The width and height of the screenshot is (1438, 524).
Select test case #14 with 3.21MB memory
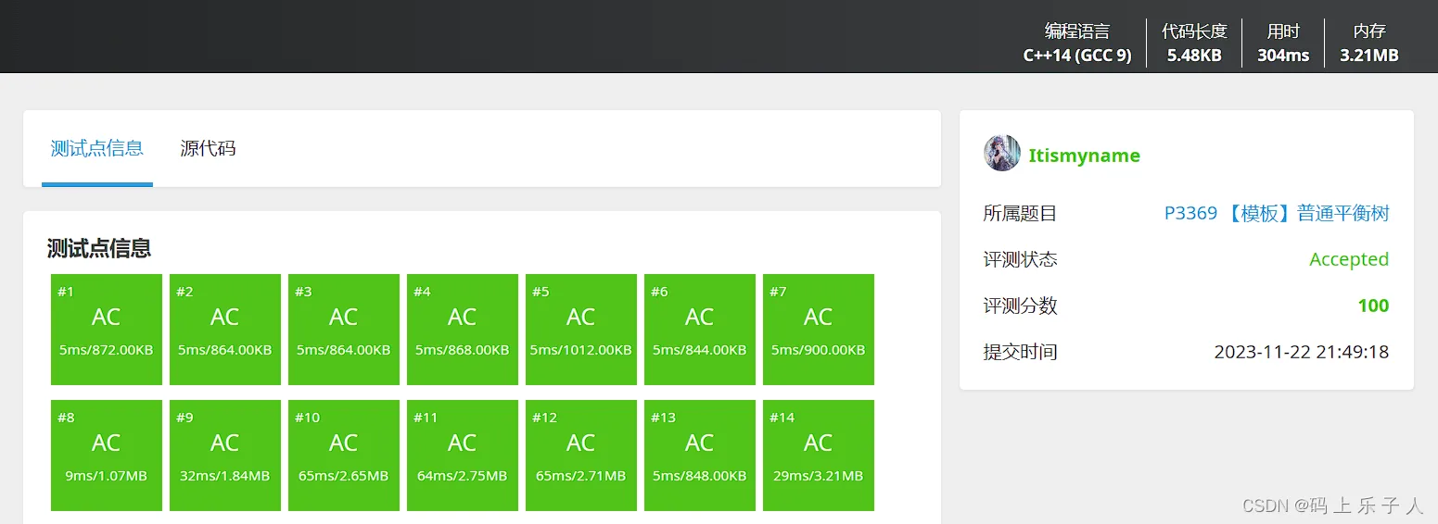819,455
